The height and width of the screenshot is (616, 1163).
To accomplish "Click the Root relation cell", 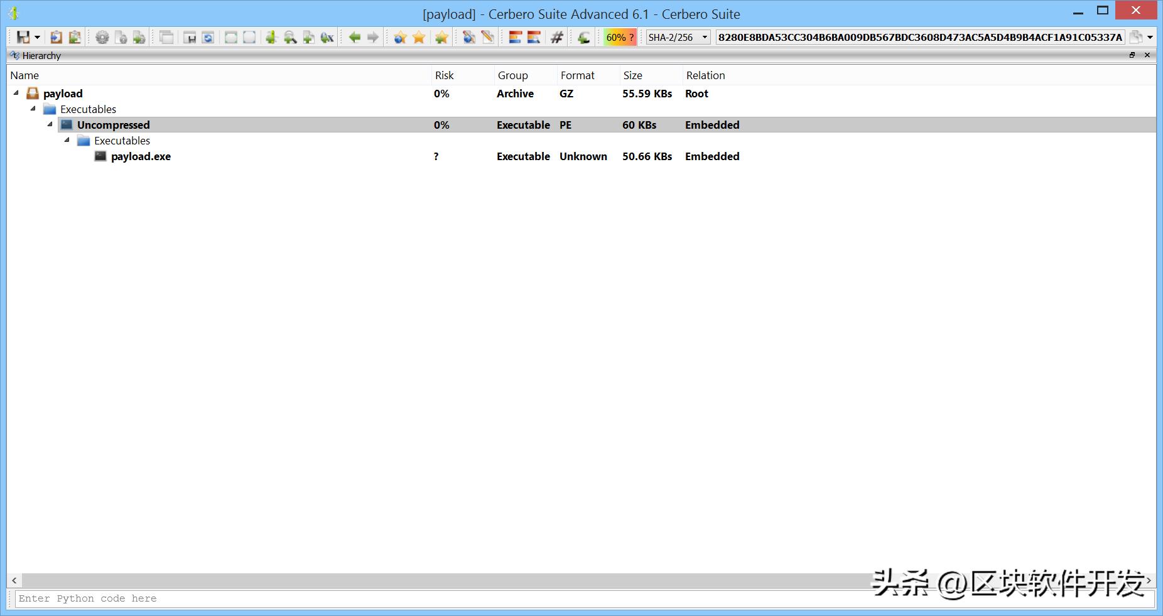I will [x=696, y=94].
